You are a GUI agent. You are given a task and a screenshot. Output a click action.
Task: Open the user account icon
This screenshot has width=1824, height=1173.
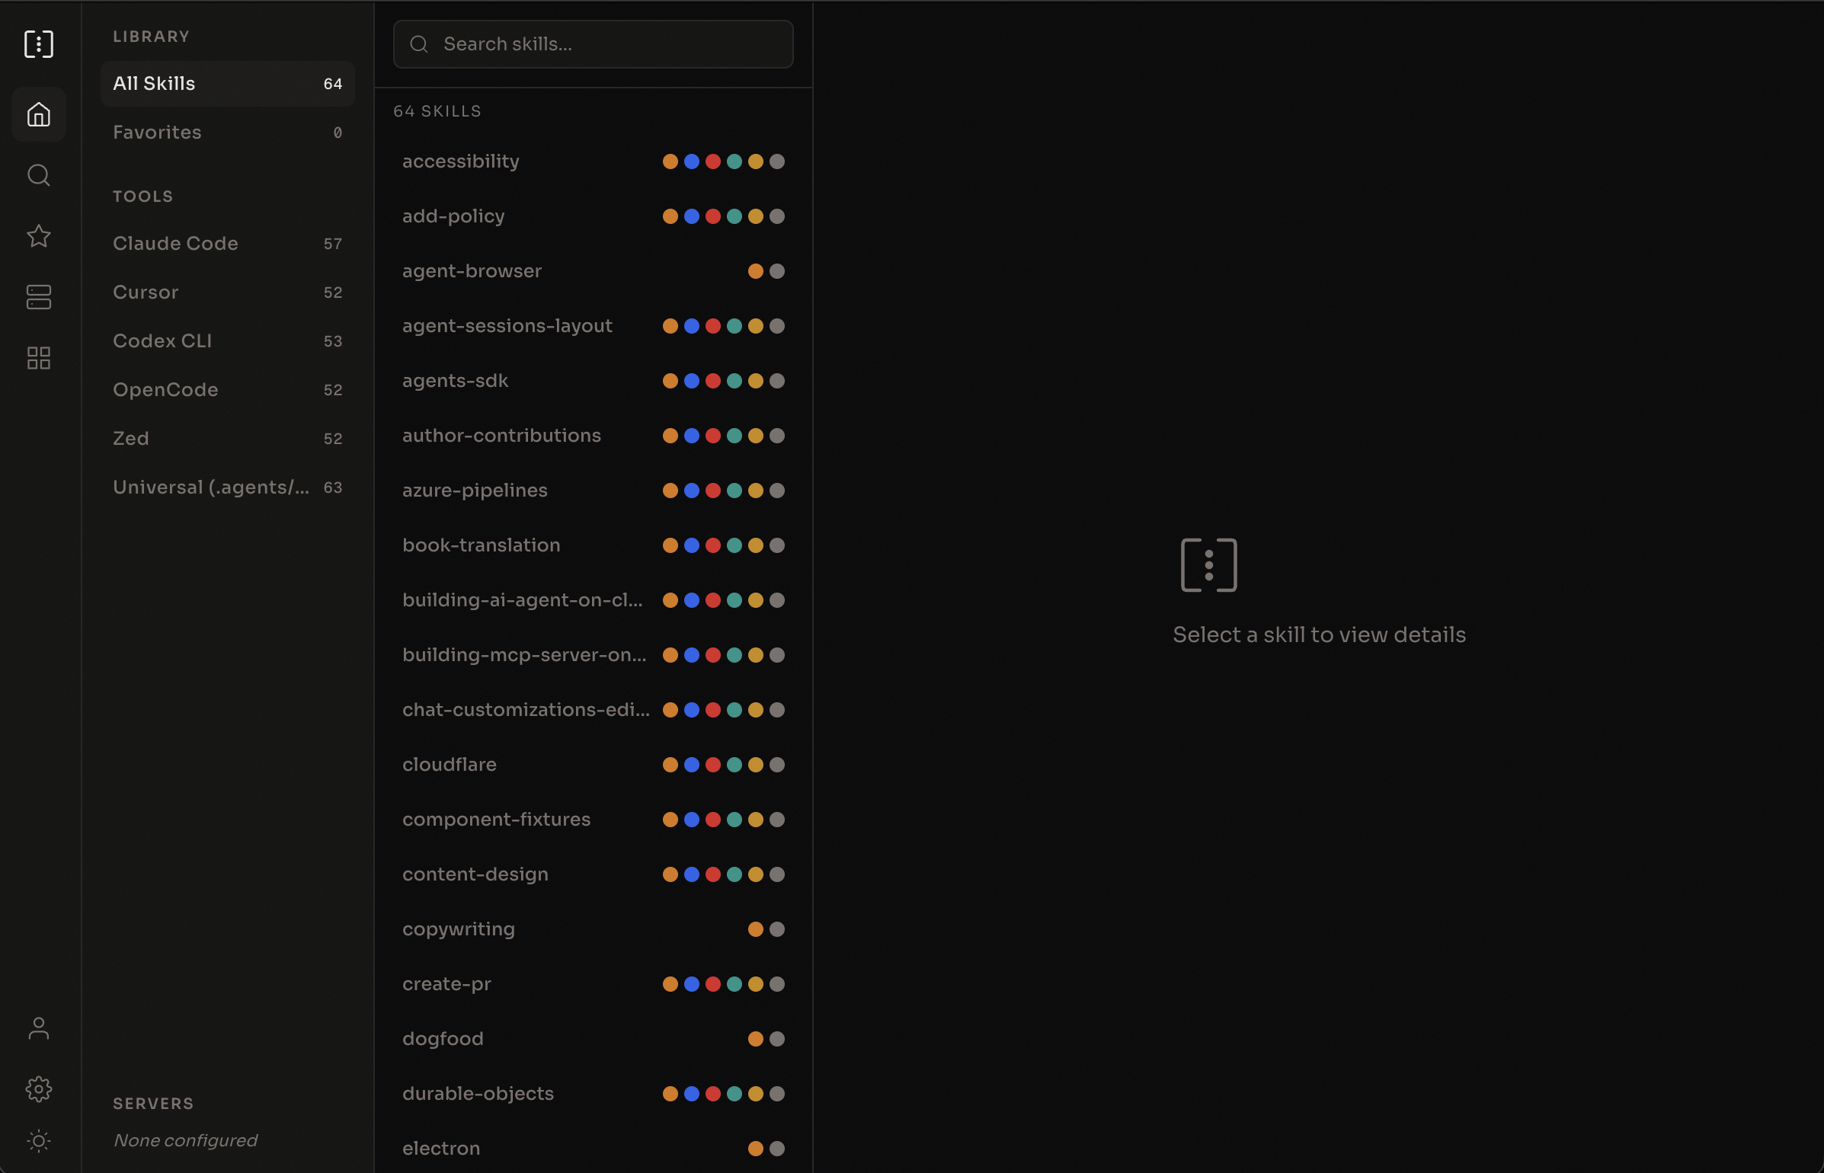pos(39,1028)
